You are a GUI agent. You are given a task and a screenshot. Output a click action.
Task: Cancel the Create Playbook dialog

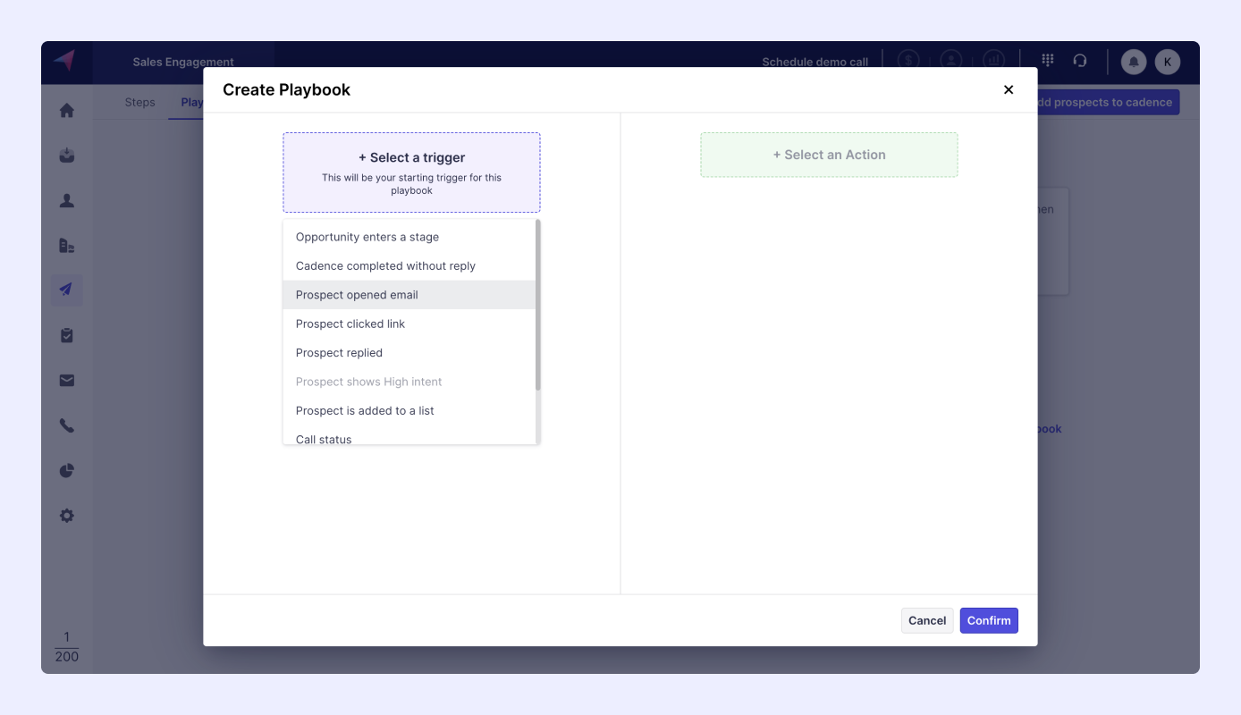927,620
